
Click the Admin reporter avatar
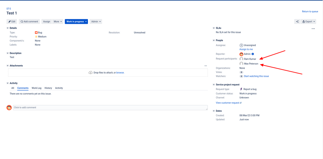(241, 54)
